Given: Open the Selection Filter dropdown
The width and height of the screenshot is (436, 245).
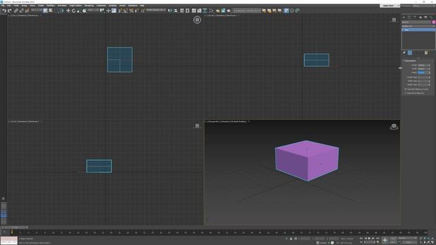Looking at the screenshot, I should coord(36,11).
